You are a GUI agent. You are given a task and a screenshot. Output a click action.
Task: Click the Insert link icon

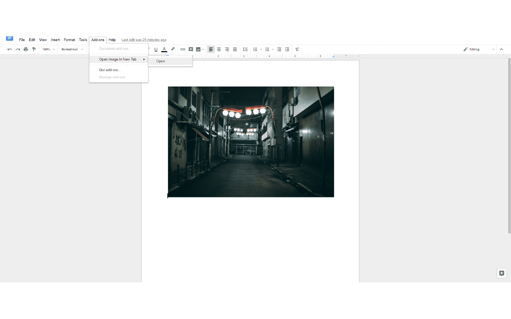pos(182,49)
